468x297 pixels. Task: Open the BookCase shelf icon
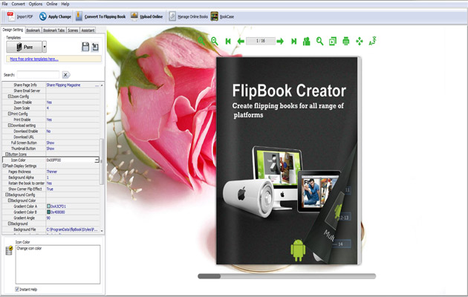(x=214, y=16)
